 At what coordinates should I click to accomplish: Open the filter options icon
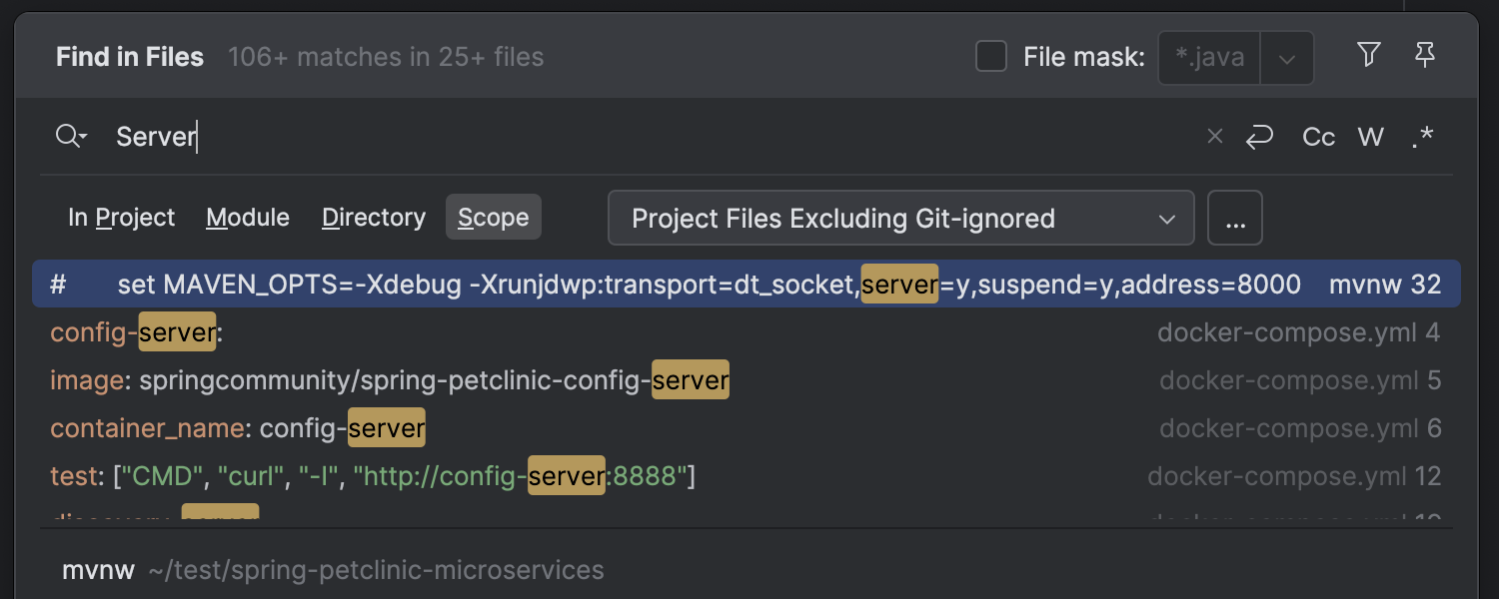(x=1368, y=56)
